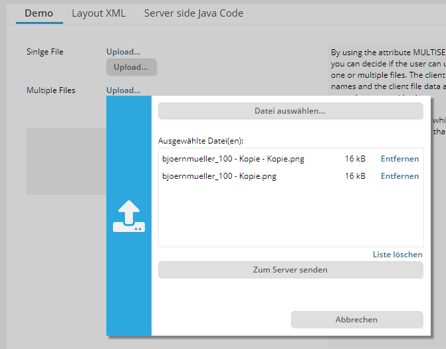Click the Upload... link beside Sinlge File
The image size is (446, 349).
(x=123, y=52)
